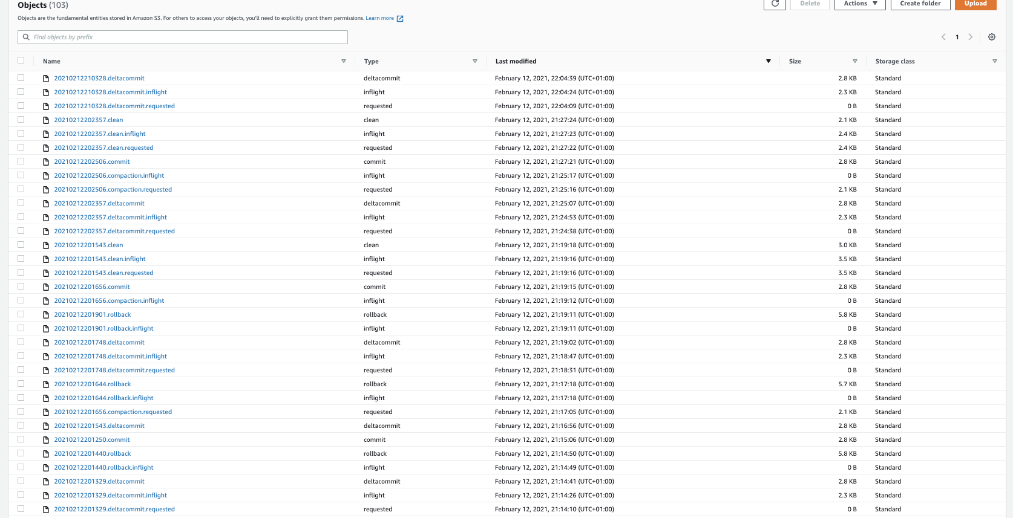The width and height of the screenshot is (1013, 518).
Task: Sort by Name column arrow
Action: 344,61
